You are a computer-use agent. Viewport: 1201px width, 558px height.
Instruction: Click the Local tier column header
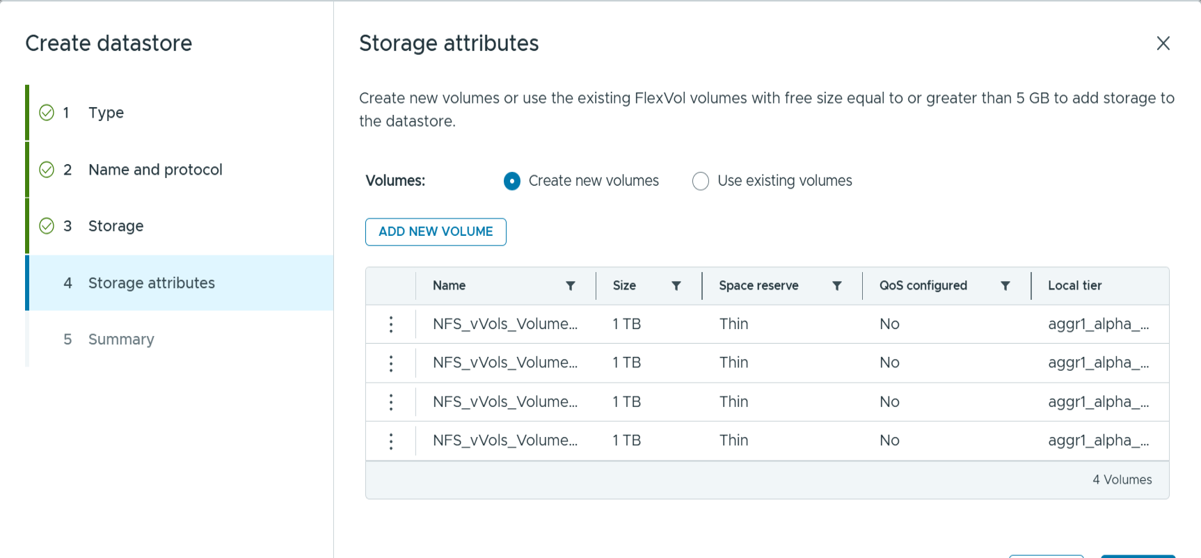click(1074, 286)
